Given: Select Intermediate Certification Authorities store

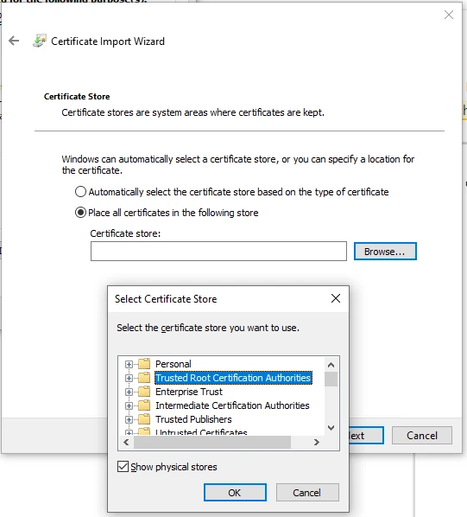Looking at the screenshot, I should pyautogui.click(x=232, y=405).
